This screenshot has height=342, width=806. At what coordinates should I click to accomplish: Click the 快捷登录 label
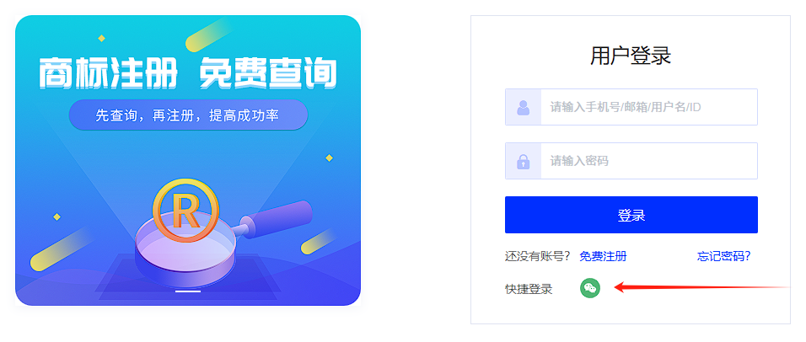point(529,289)
